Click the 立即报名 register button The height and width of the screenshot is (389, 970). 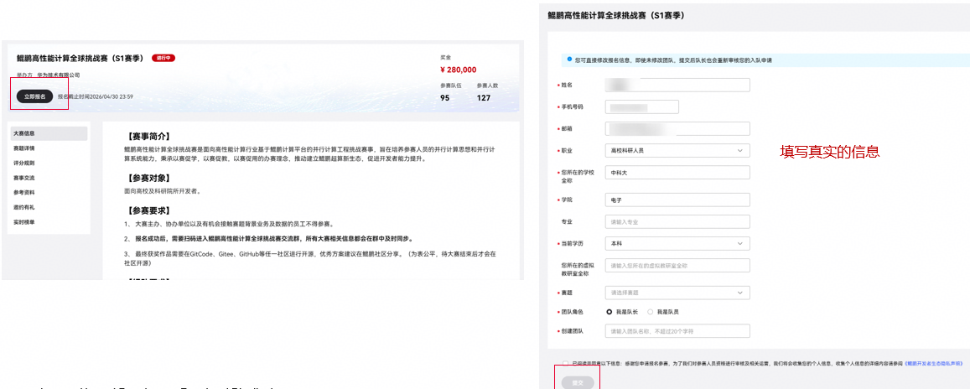pyautogui.click(x=34, y=96)
